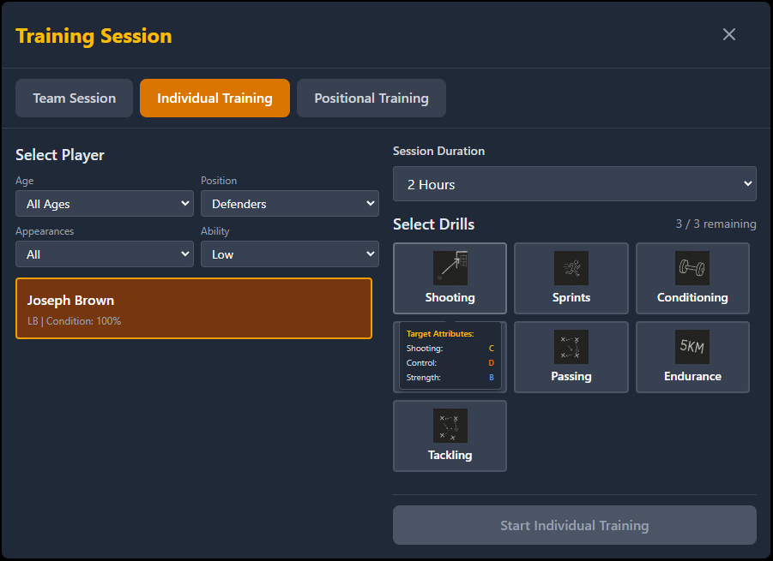Go to the Positional Training tab
Image resolution: width=773 pixels, height=561 pixels.
[x=371, y=98]
